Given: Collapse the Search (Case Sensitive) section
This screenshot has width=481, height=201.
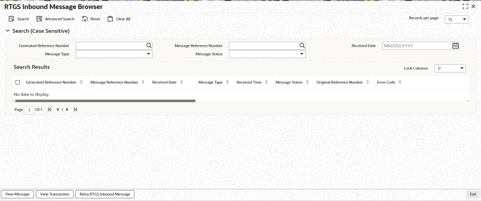Looking at the screenshot, I should [8, 31].
